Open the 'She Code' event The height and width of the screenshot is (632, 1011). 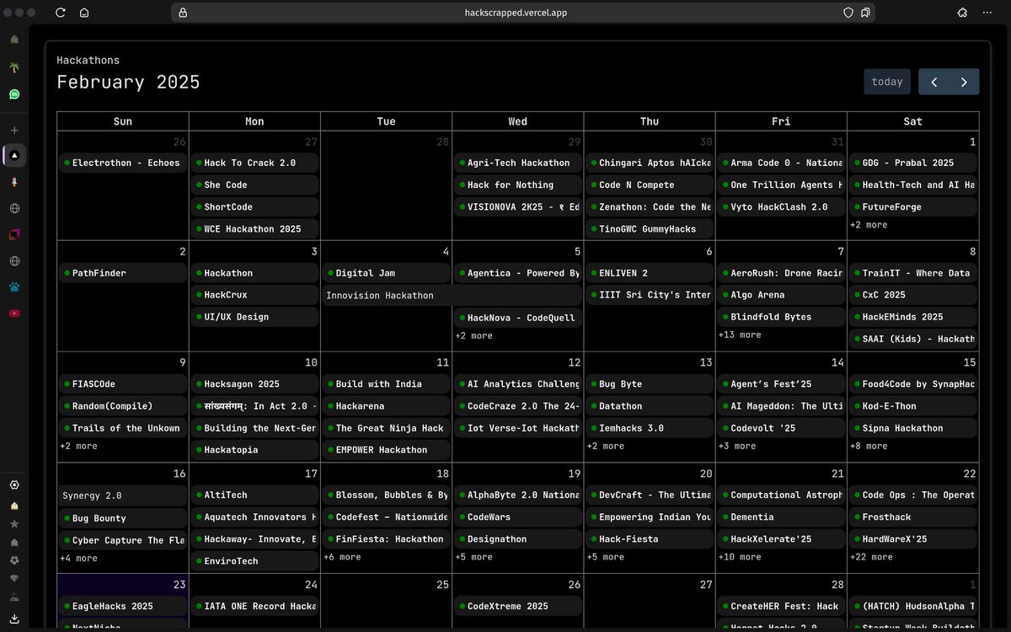tap(254, 185)
